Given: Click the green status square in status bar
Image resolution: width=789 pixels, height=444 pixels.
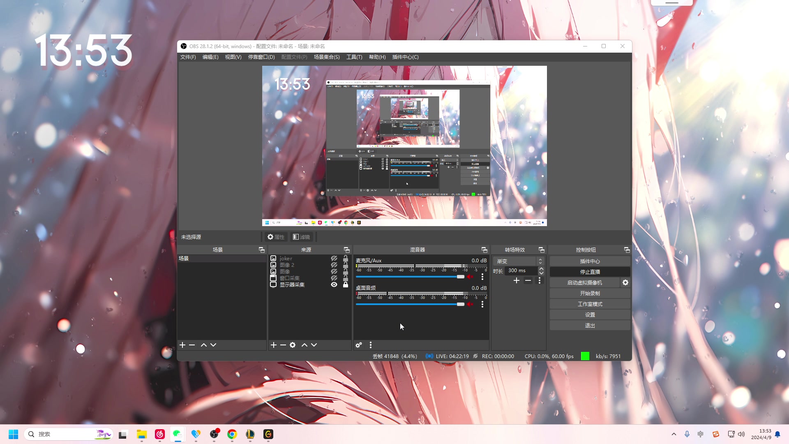Looking at the screenshot, I should (585, 356).
